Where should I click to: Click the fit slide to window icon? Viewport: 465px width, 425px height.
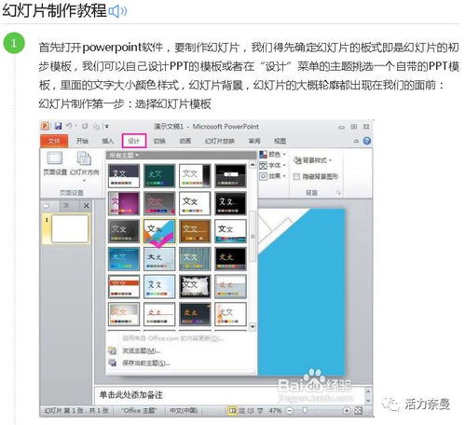tap(359, 411)
